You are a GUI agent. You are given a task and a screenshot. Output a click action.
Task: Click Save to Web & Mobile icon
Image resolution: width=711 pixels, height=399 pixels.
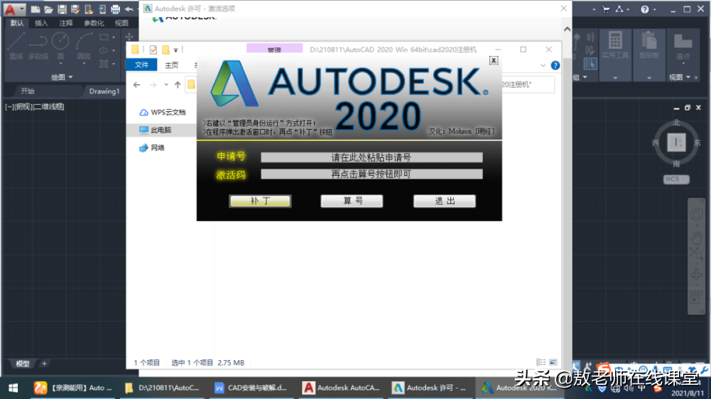(102, 9)
